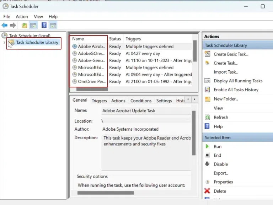Toggle the console tree pane toolbar icon

pyautogui.click(x=33, y=26)
